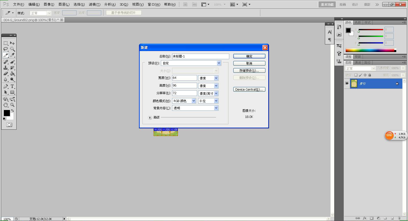Toggle lock position in Layers panel
Viewport: 408px width, 221px height.
coord(365,75)
